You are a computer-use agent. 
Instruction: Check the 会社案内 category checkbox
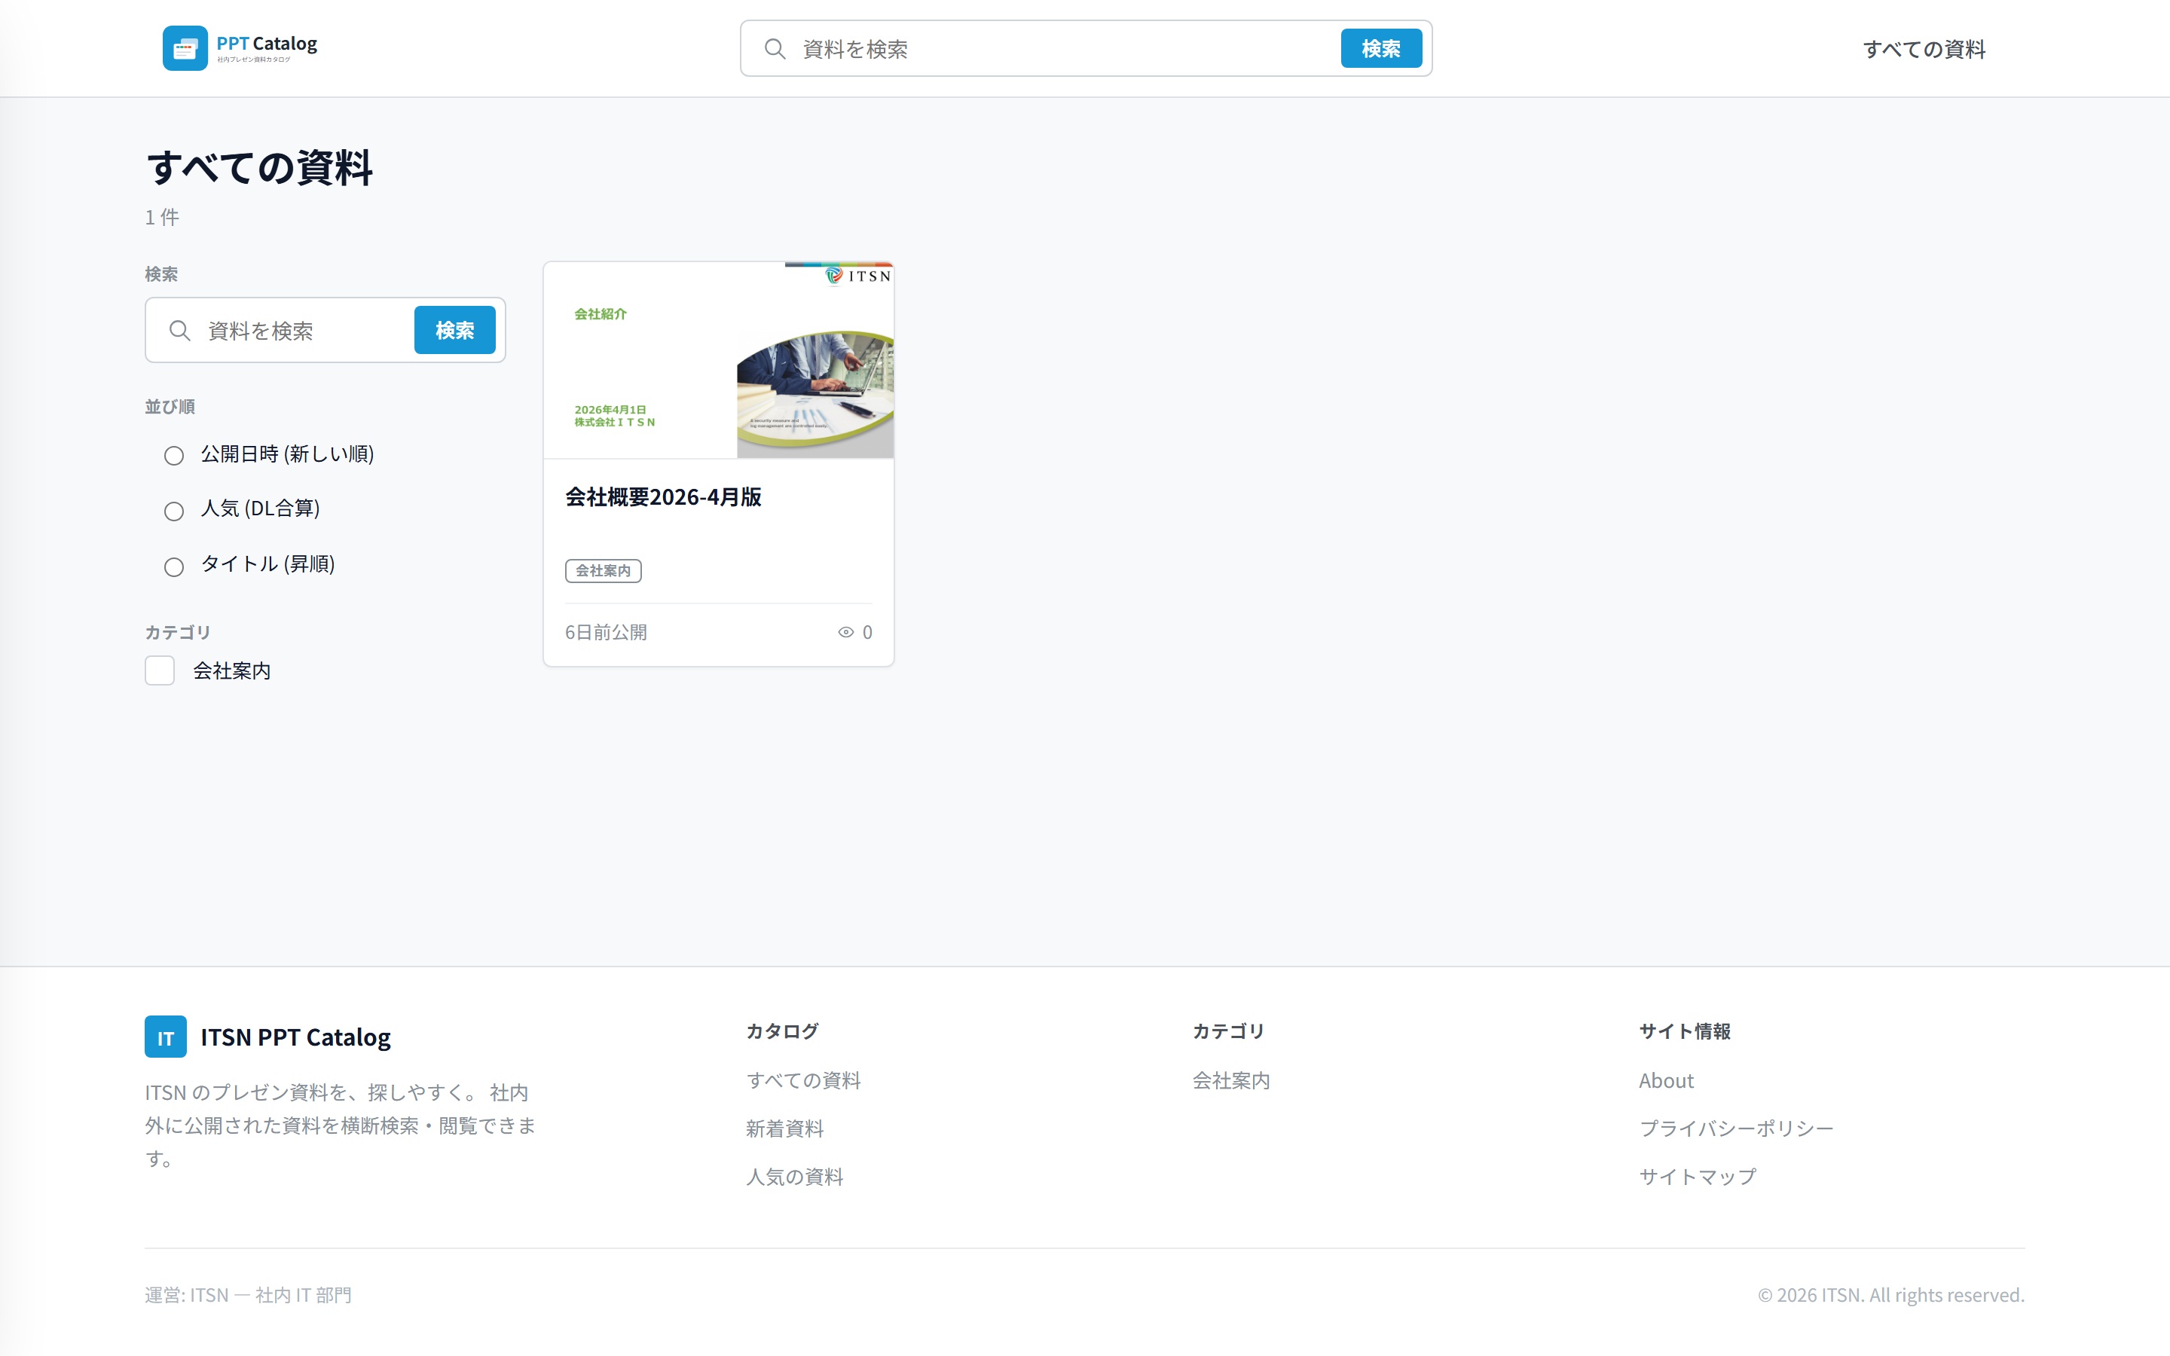coord(160,670)
